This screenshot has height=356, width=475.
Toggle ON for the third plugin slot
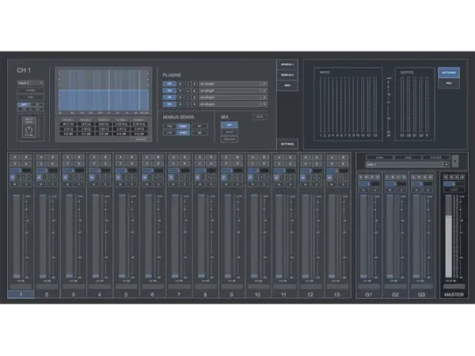click(x=169, y=97)
